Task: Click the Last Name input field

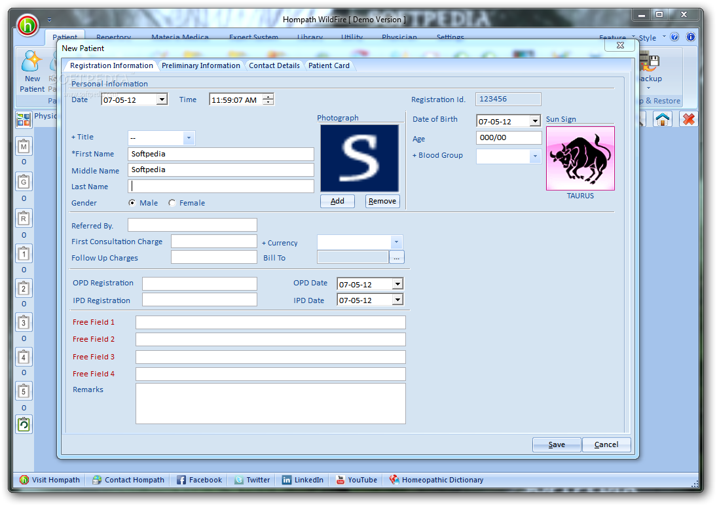Action: tap(221, 186)
